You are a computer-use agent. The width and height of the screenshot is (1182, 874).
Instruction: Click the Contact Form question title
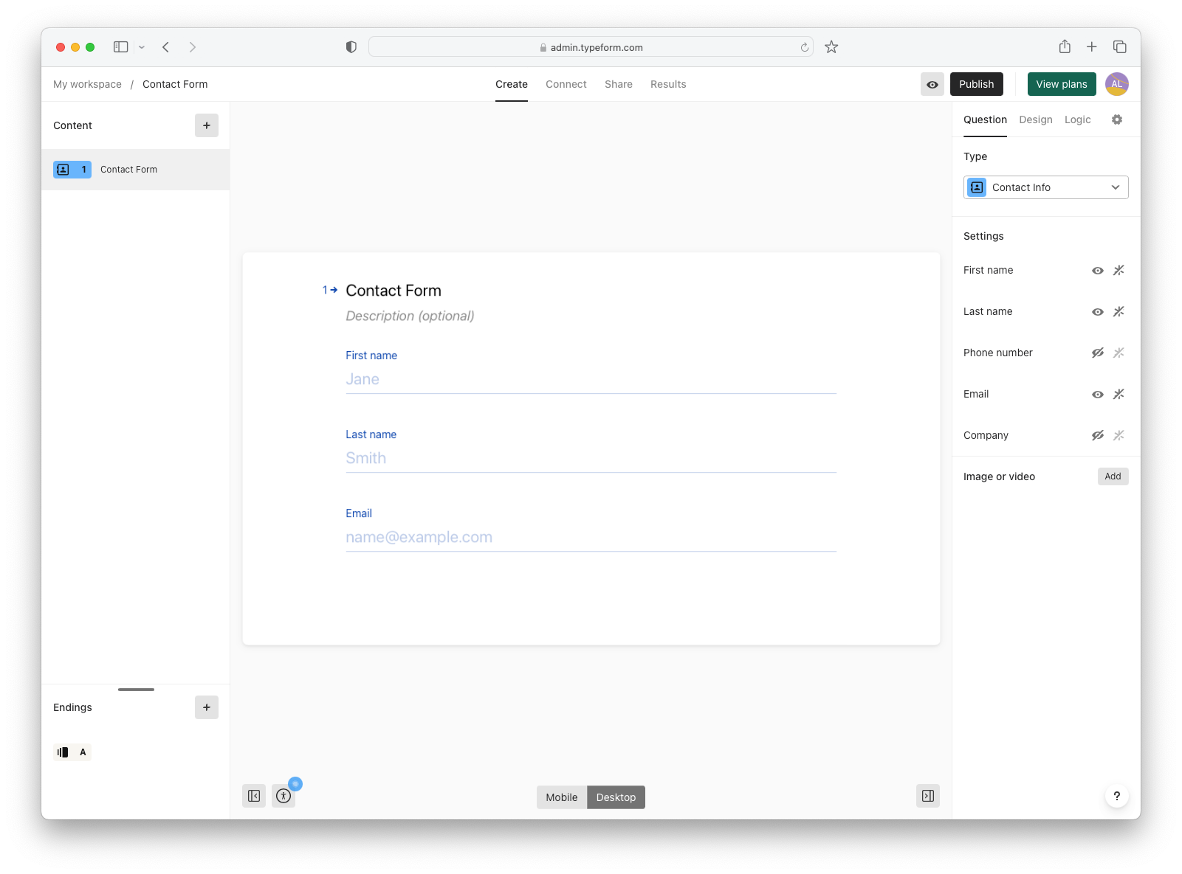[394, 291]
